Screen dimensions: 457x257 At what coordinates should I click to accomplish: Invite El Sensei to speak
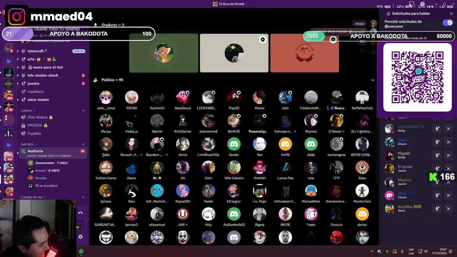point(437,168)
